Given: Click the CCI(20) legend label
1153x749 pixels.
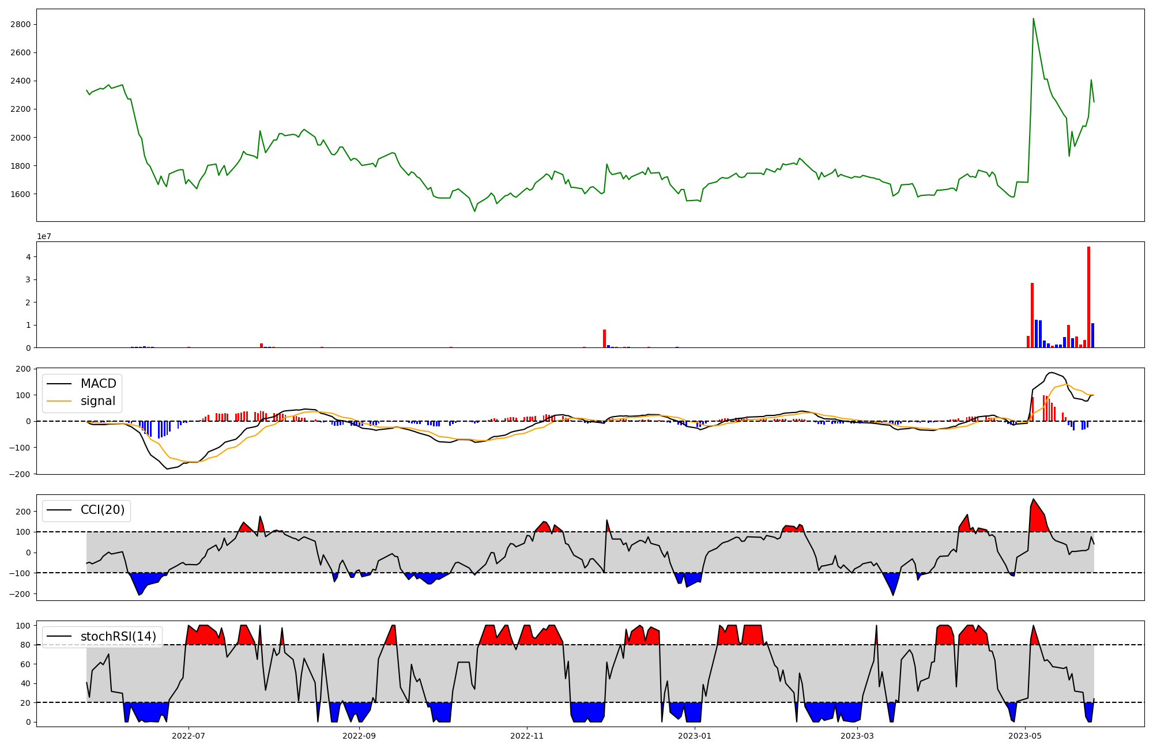Looking at the screenshot, I should coord(102,510).
